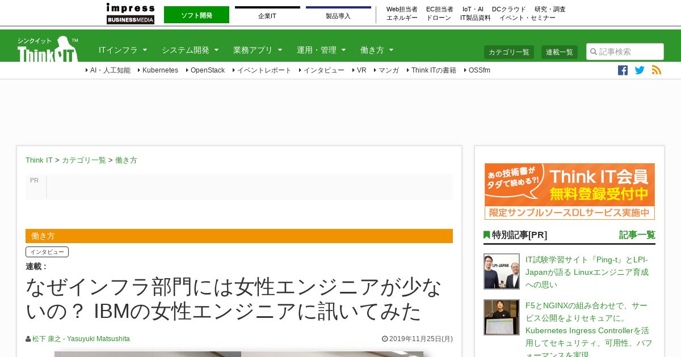The height and width of the screenshot is (357, 681).
Task: Open the IT製品資料 link
Action: 476,18
